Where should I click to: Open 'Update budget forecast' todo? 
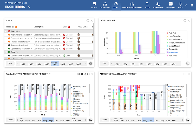21,49
